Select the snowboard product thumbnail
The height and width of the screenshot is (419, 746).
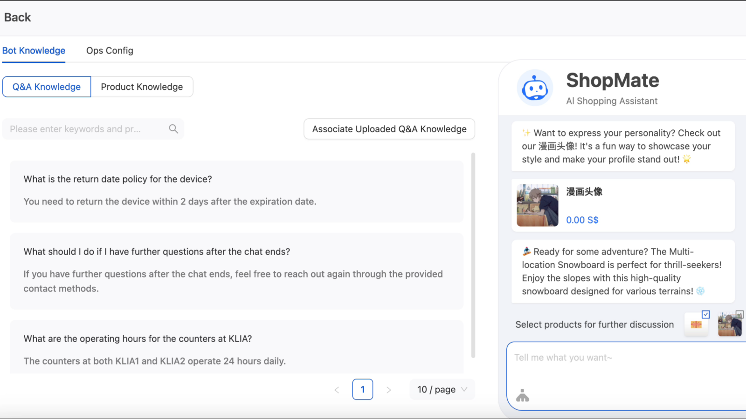(x=696, y=325)
